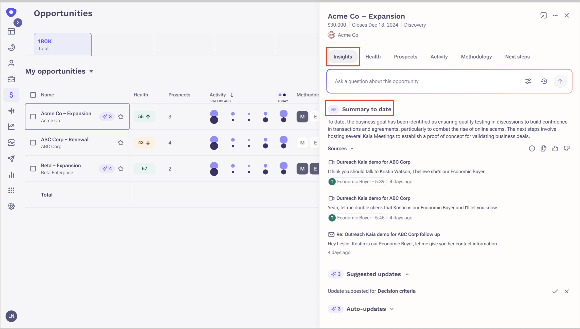Image resolution: width=580 pixels, height=329 pixels.
Task: Open the settings gear in sidebar
Action: [11, 206]
